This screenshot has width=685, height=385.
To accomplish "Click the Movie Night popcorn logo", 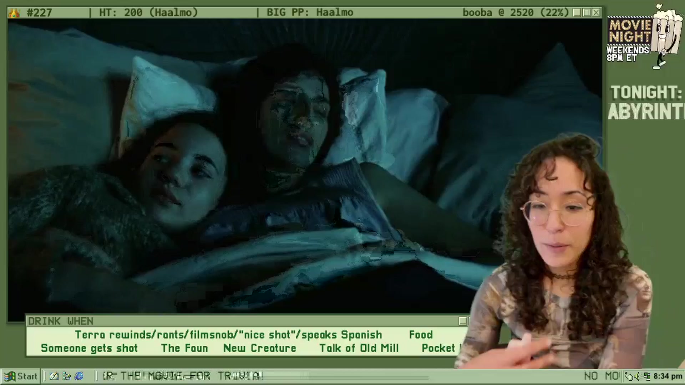I will pos(644,36).
